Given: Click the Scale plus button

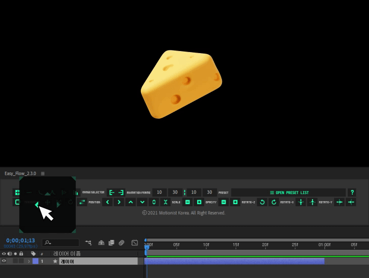Looking at the screenshot, I should pos(199,202).
